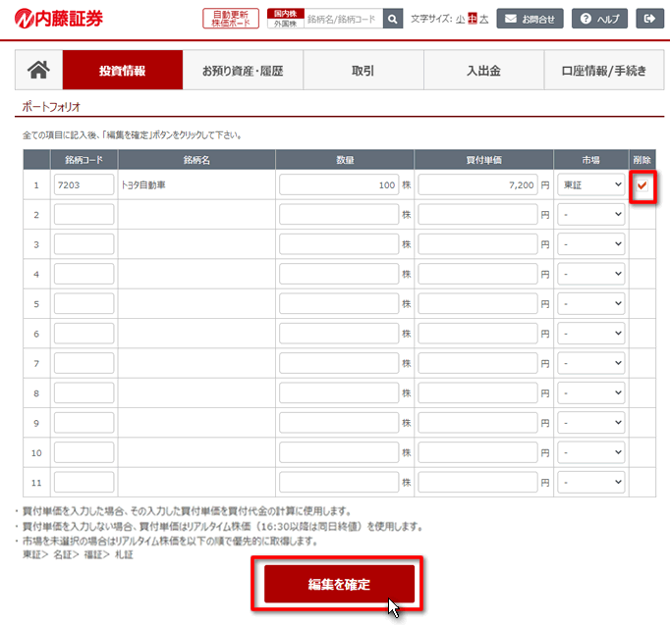The height and width of the screenshot is (626, 670).
Task: Click the logout arrow icon
Action: 649,19
